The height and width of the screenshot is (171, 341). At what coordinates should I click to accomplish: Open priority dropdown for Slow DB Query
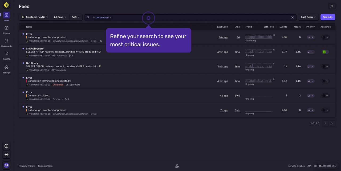click(x=310, y=52)
